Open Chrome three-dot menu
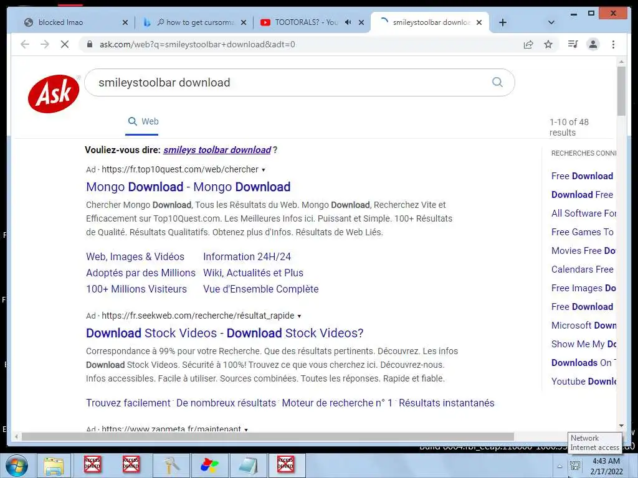This screenshot has width=638, height=478. 613,44
